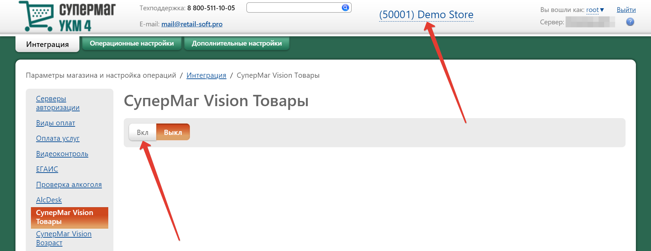This screenshot has height=251, width=651.
Task: Click the breadcrumb text Параметры магазина и настройка операций
Action: coord(101,75)
